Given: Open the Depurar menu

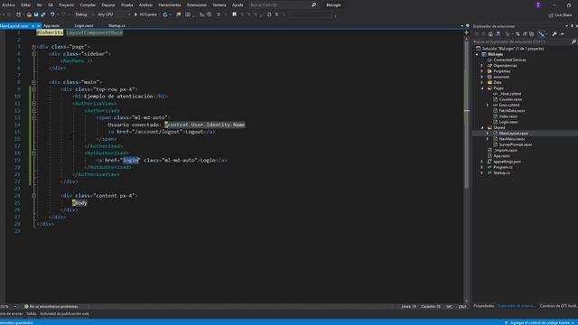Looking at the screenshot, I should point(108,5).
